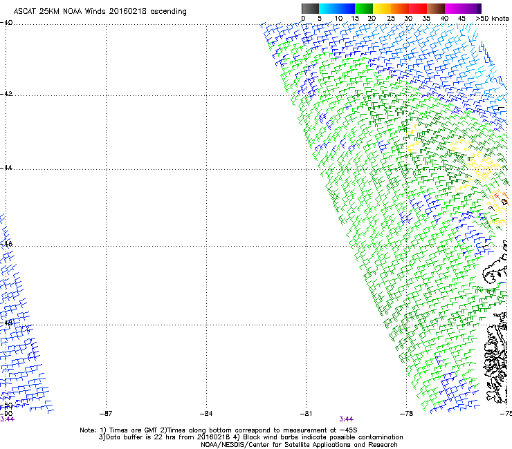Click the black coastline island outline near -46

pyautogui.click(x=496, y=269)
